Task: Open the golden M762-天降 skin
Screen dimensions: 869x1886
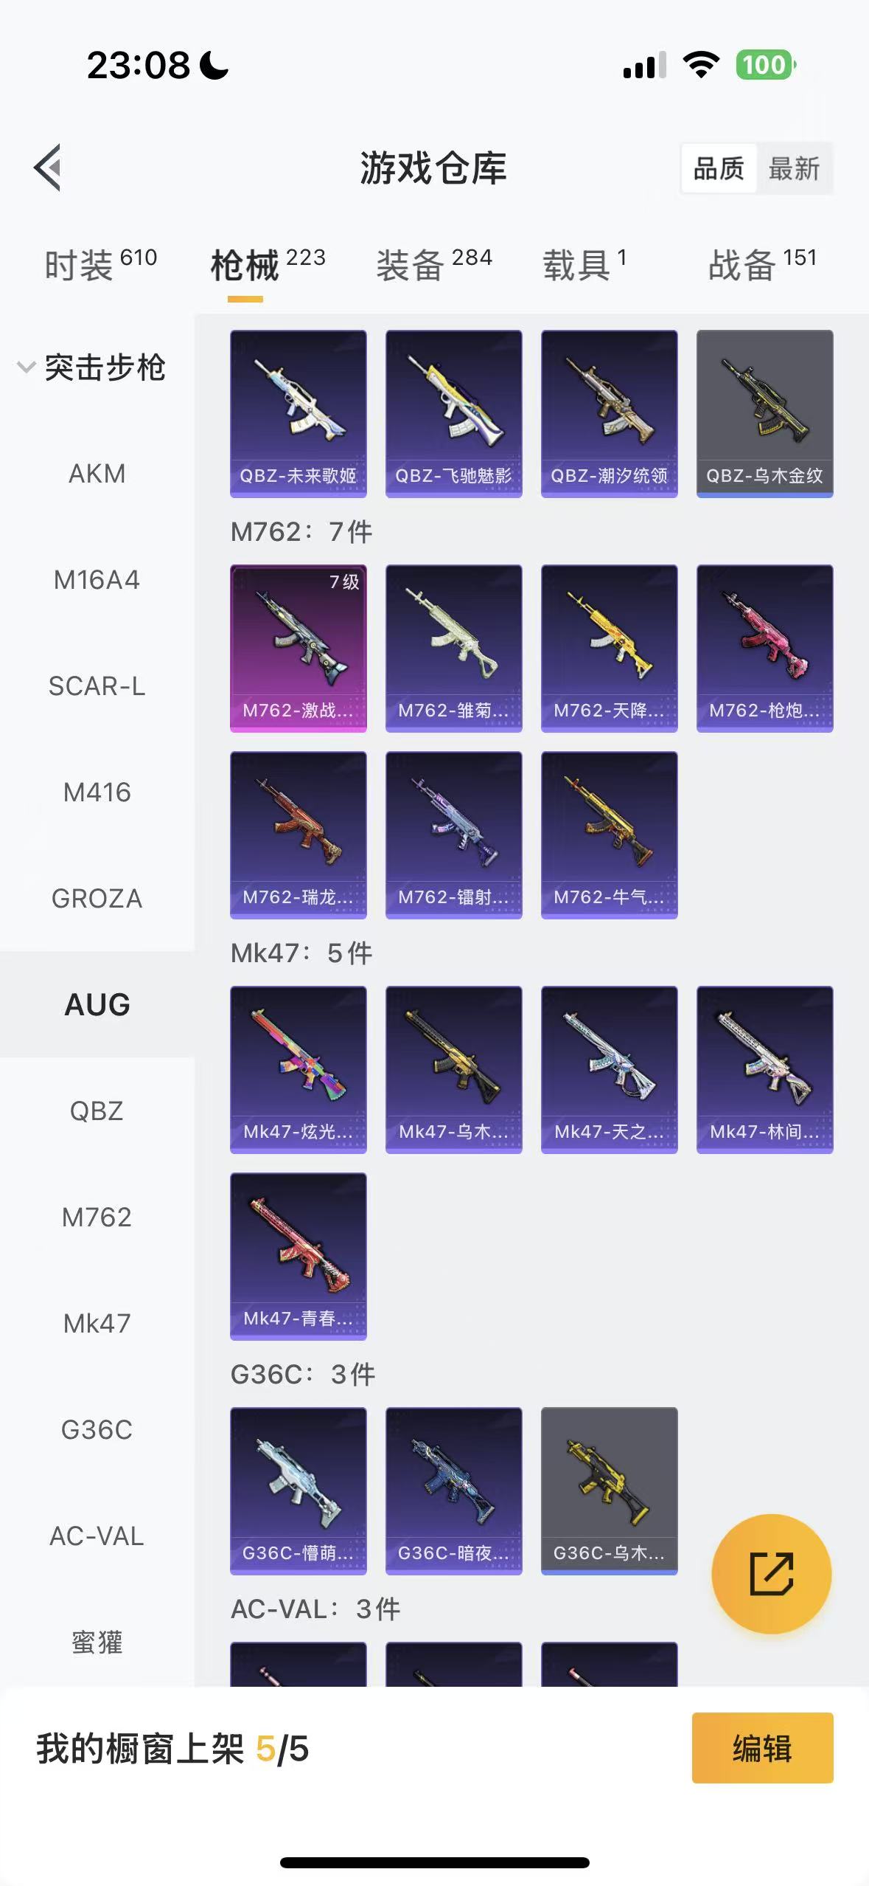Action: click(610, 649)
